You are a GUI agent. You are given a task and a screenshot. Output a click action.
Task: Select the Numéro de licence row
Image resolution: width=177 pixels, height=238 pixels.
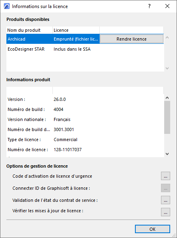tap(85, 150)
